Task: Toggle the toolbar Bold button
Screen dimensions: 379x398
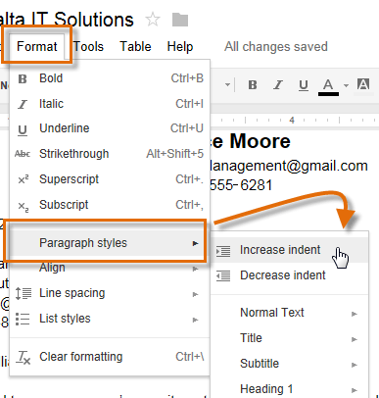Action: click(x=253, y=85)
